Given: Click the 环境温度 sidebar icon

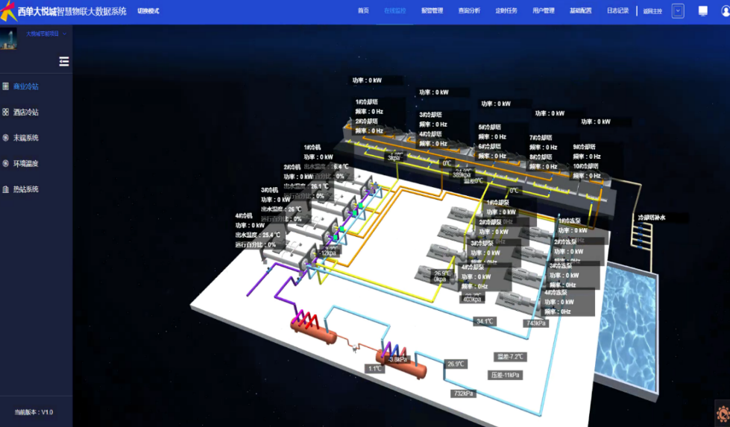Looking at the screenshot, I should tap(6, 163).
